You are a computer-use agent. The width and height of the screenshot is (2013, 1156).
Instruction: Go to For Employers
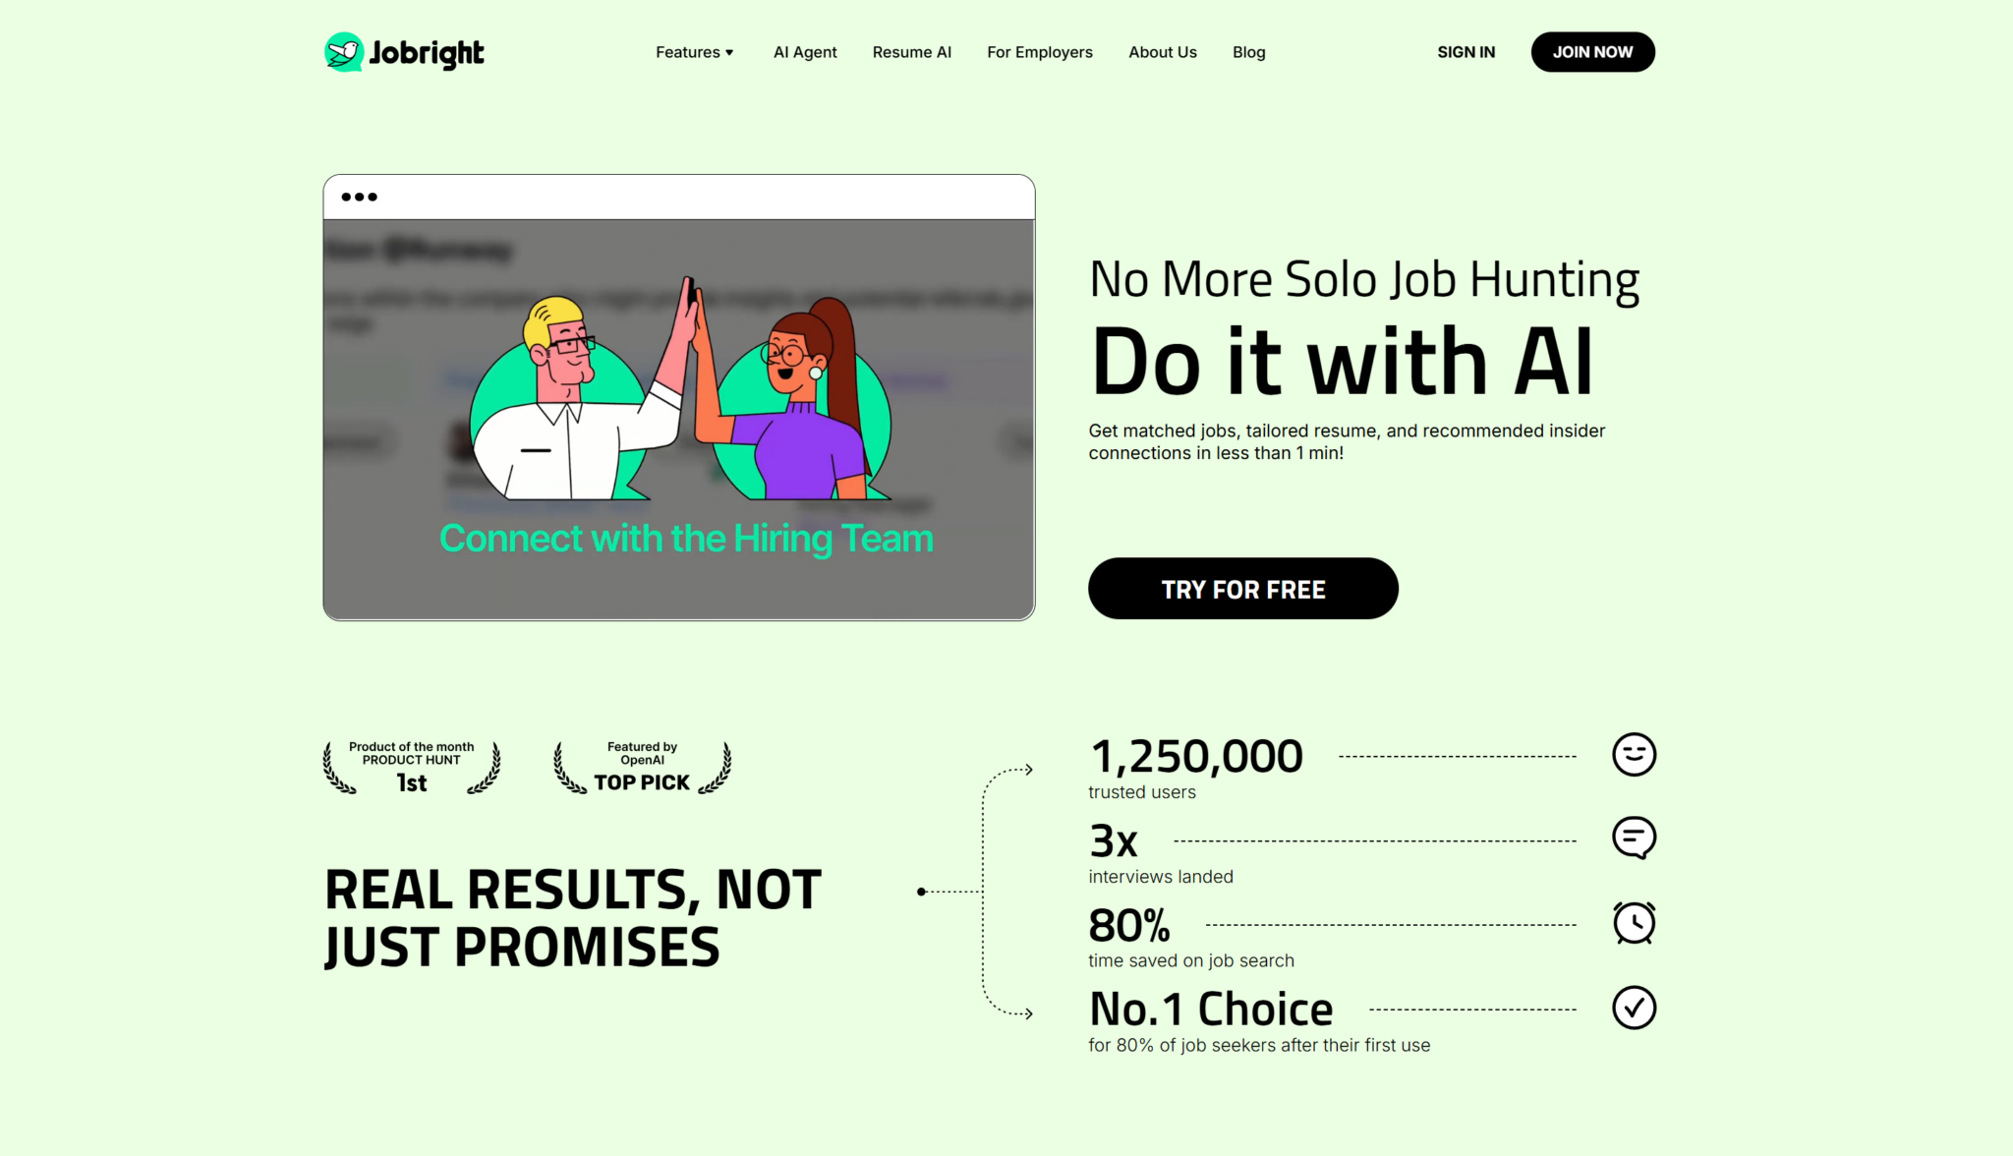1039,52
